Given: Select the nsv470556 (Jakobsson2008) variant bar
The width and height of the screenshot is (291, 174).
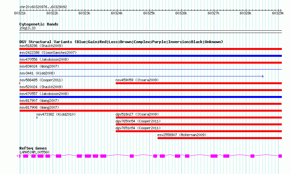Looking at the screenshot, I should click(x=150, y=63).
